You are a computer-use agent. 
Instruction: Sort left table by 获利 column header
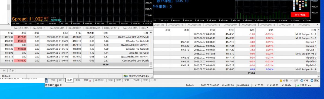point(102,33)
